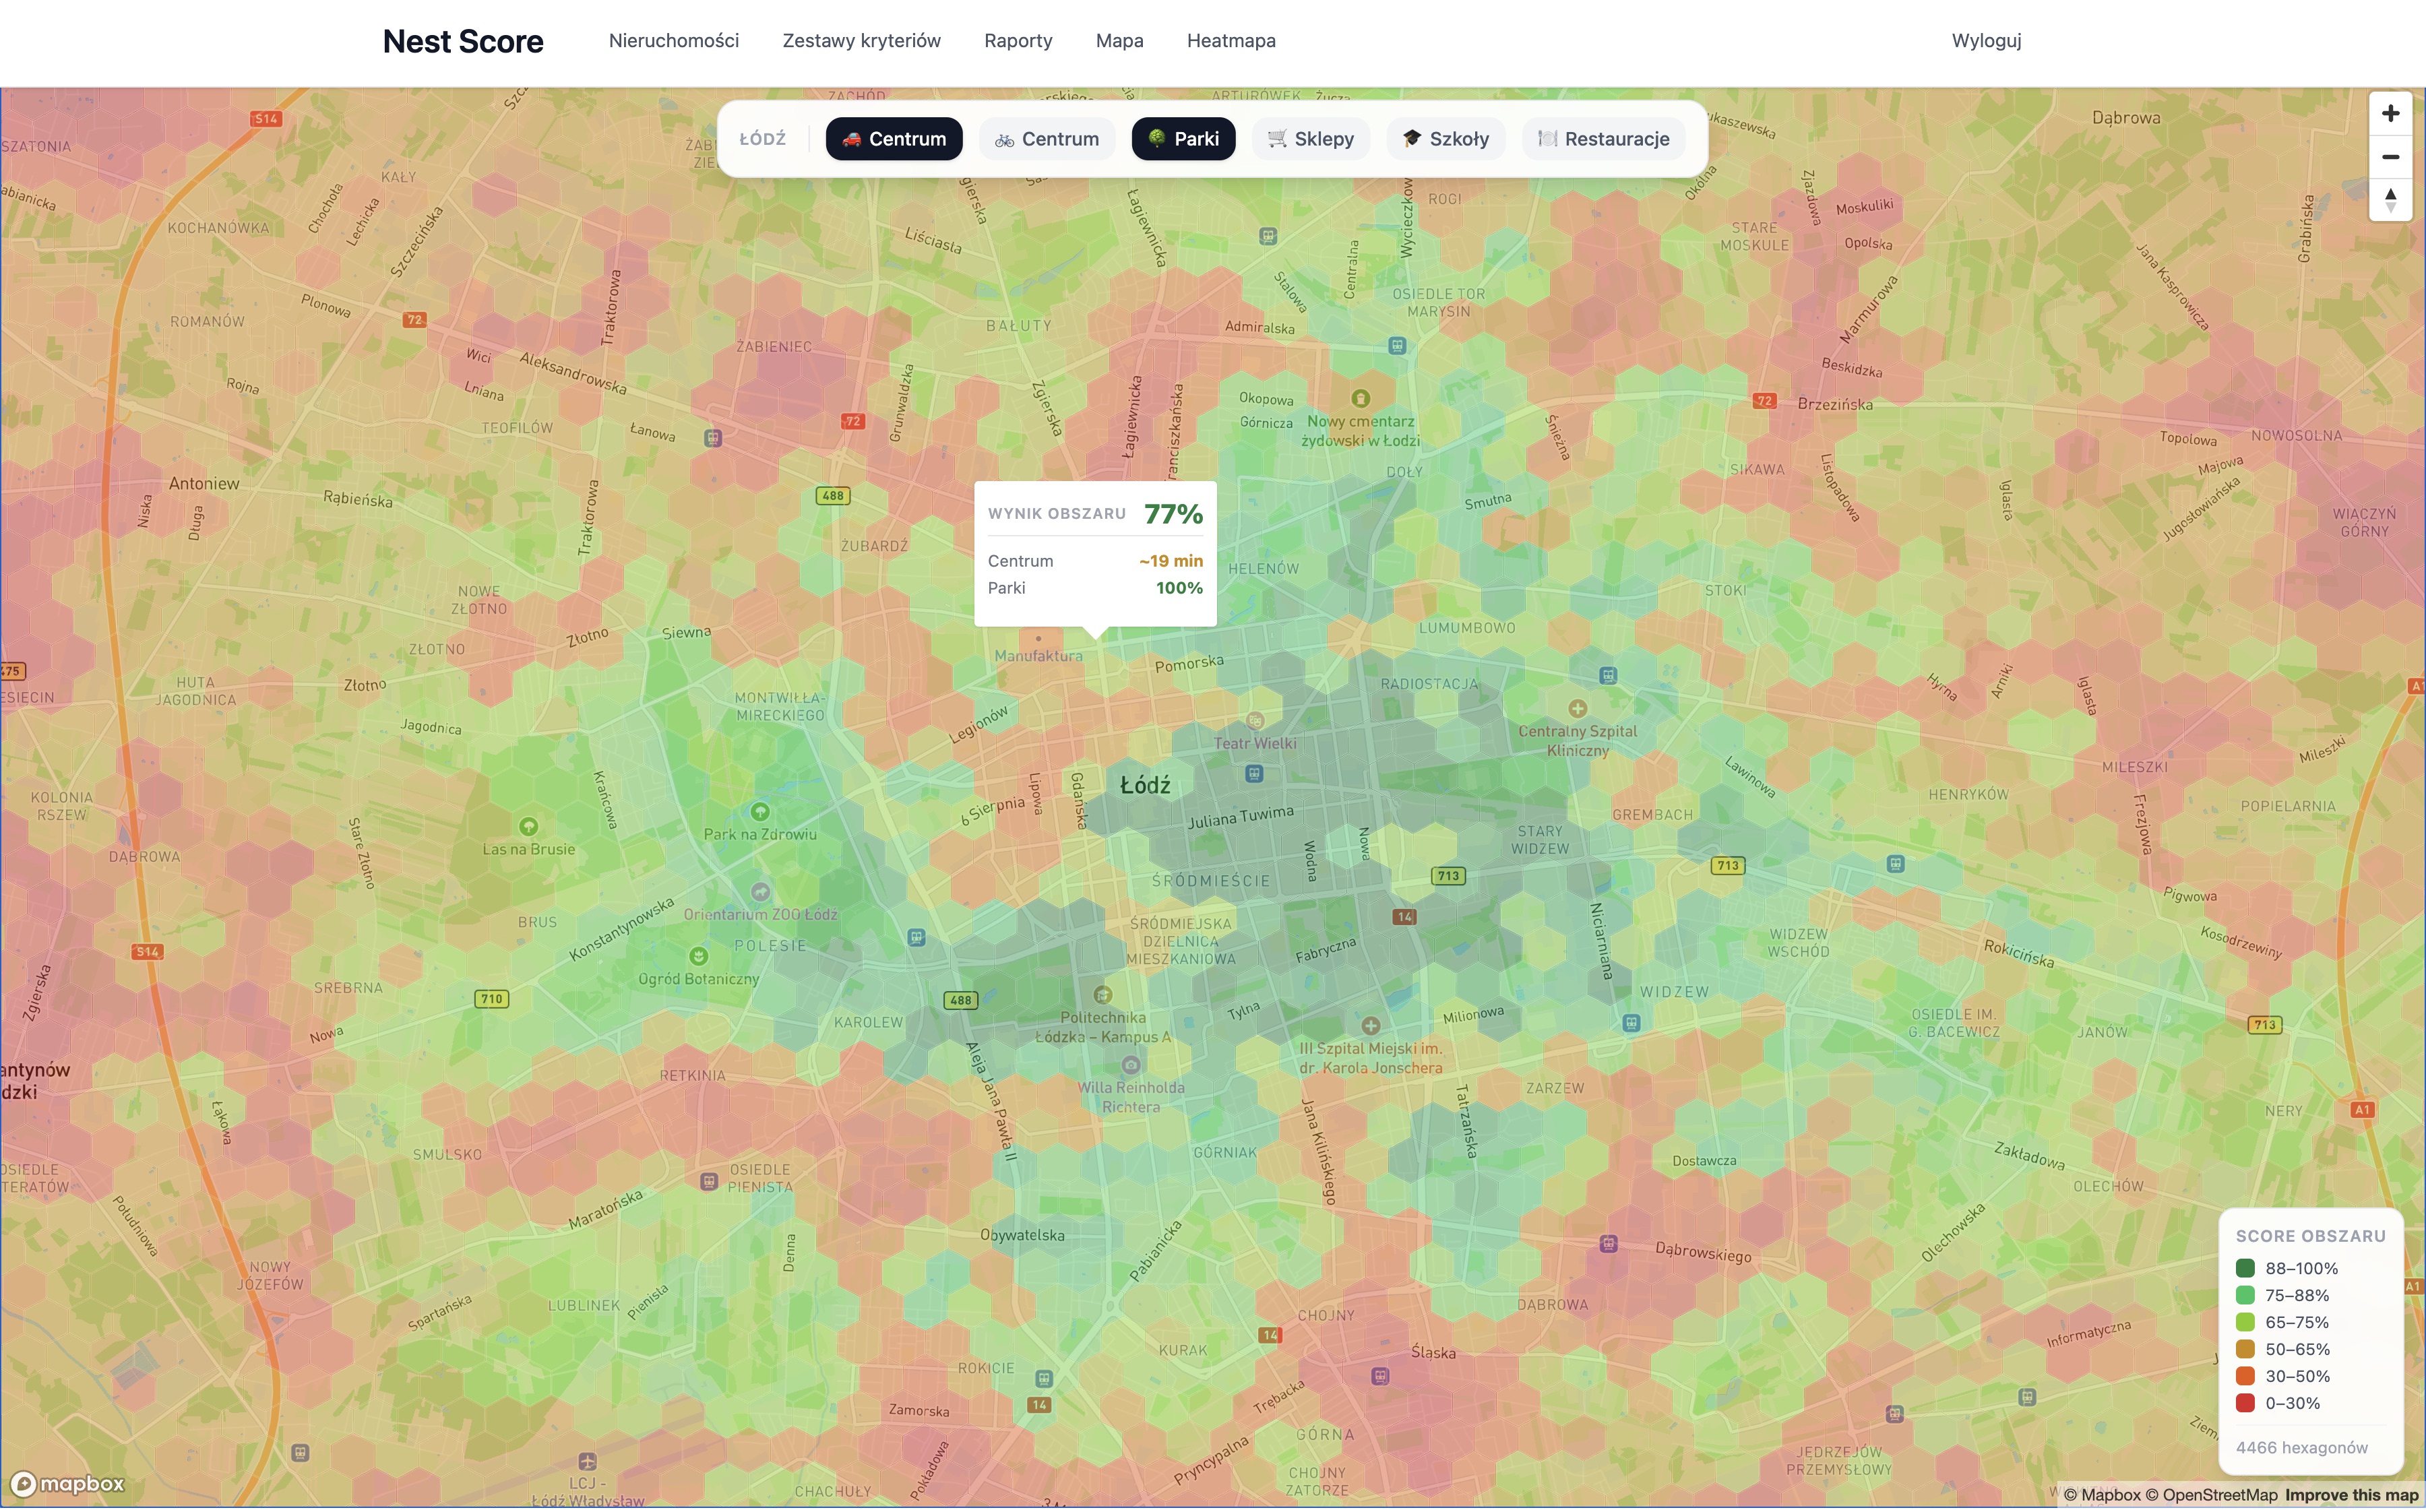Image resolution: width=2426 pixels, height=1512 pixels.
Task: Toggle the bicycle Centrum criterion chip
Action: (1046, 139)
